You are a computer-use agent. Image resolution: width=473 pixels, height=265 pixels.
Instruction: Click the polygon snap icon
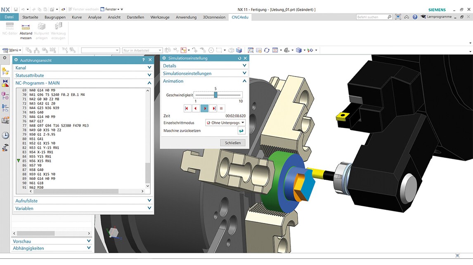211,50
